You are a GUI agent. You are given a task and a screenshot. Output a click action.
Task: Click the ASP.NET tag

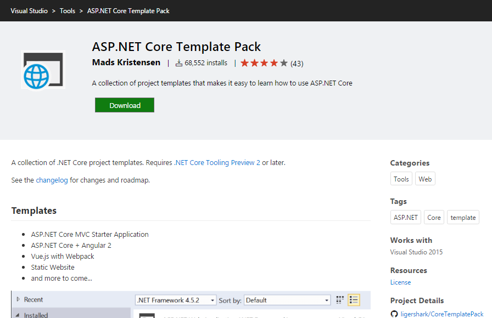coord(406,218)
